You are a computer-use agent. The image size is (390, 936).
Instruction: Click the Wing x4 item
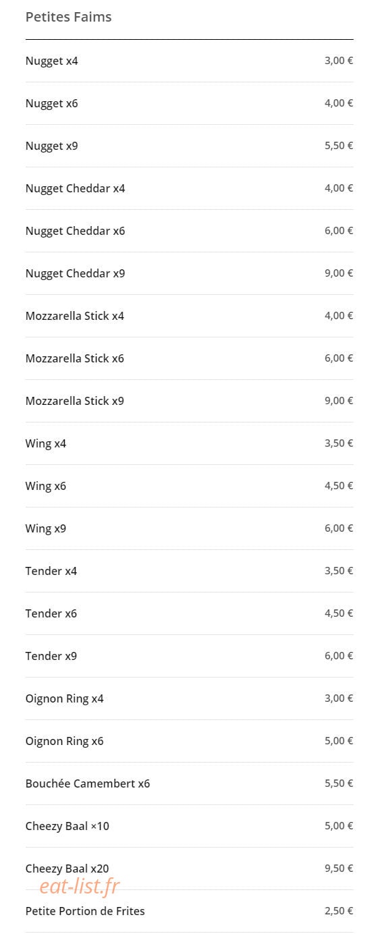click(x=189, y=443)
